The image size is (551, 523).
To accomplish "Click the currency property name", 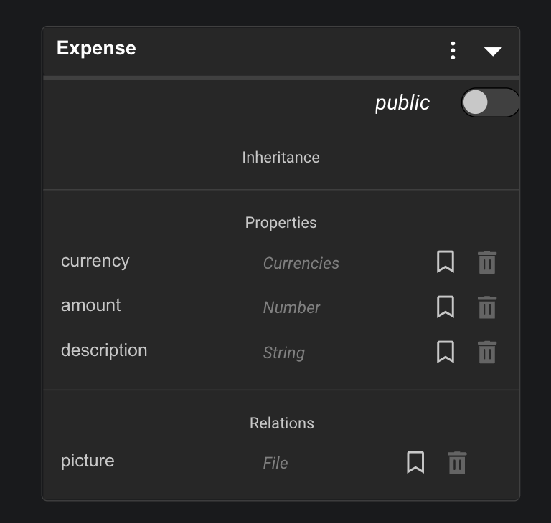I will (x=95, y=261).
